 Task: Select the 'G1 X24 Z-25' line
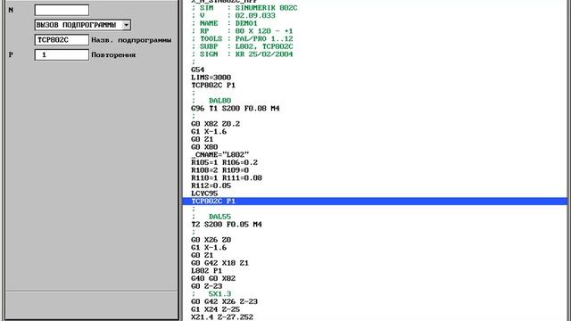216,309
